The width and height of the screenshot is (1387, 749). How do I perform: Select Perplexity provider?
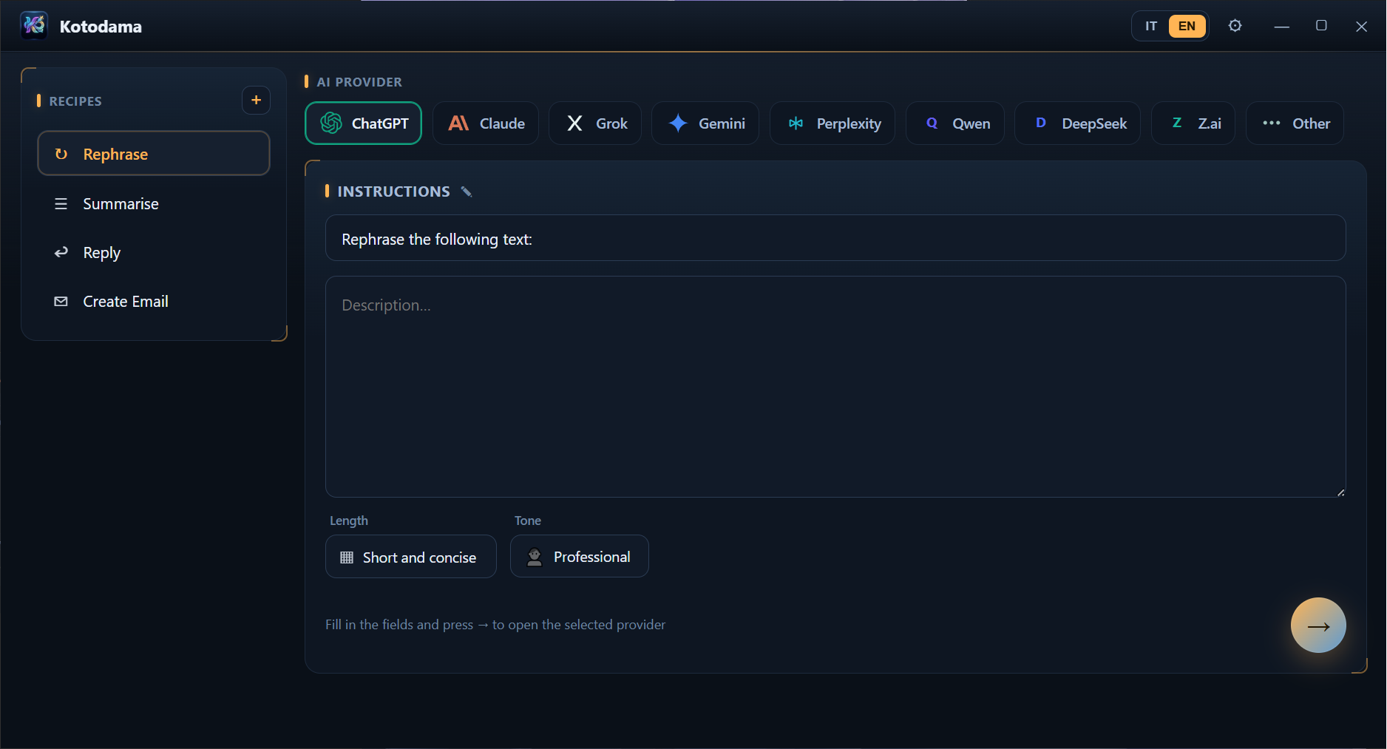[x=832, y=123]
